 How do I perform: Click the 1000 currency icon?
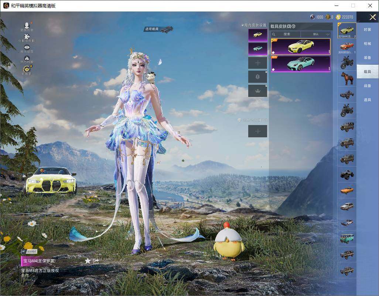(313, 17)
